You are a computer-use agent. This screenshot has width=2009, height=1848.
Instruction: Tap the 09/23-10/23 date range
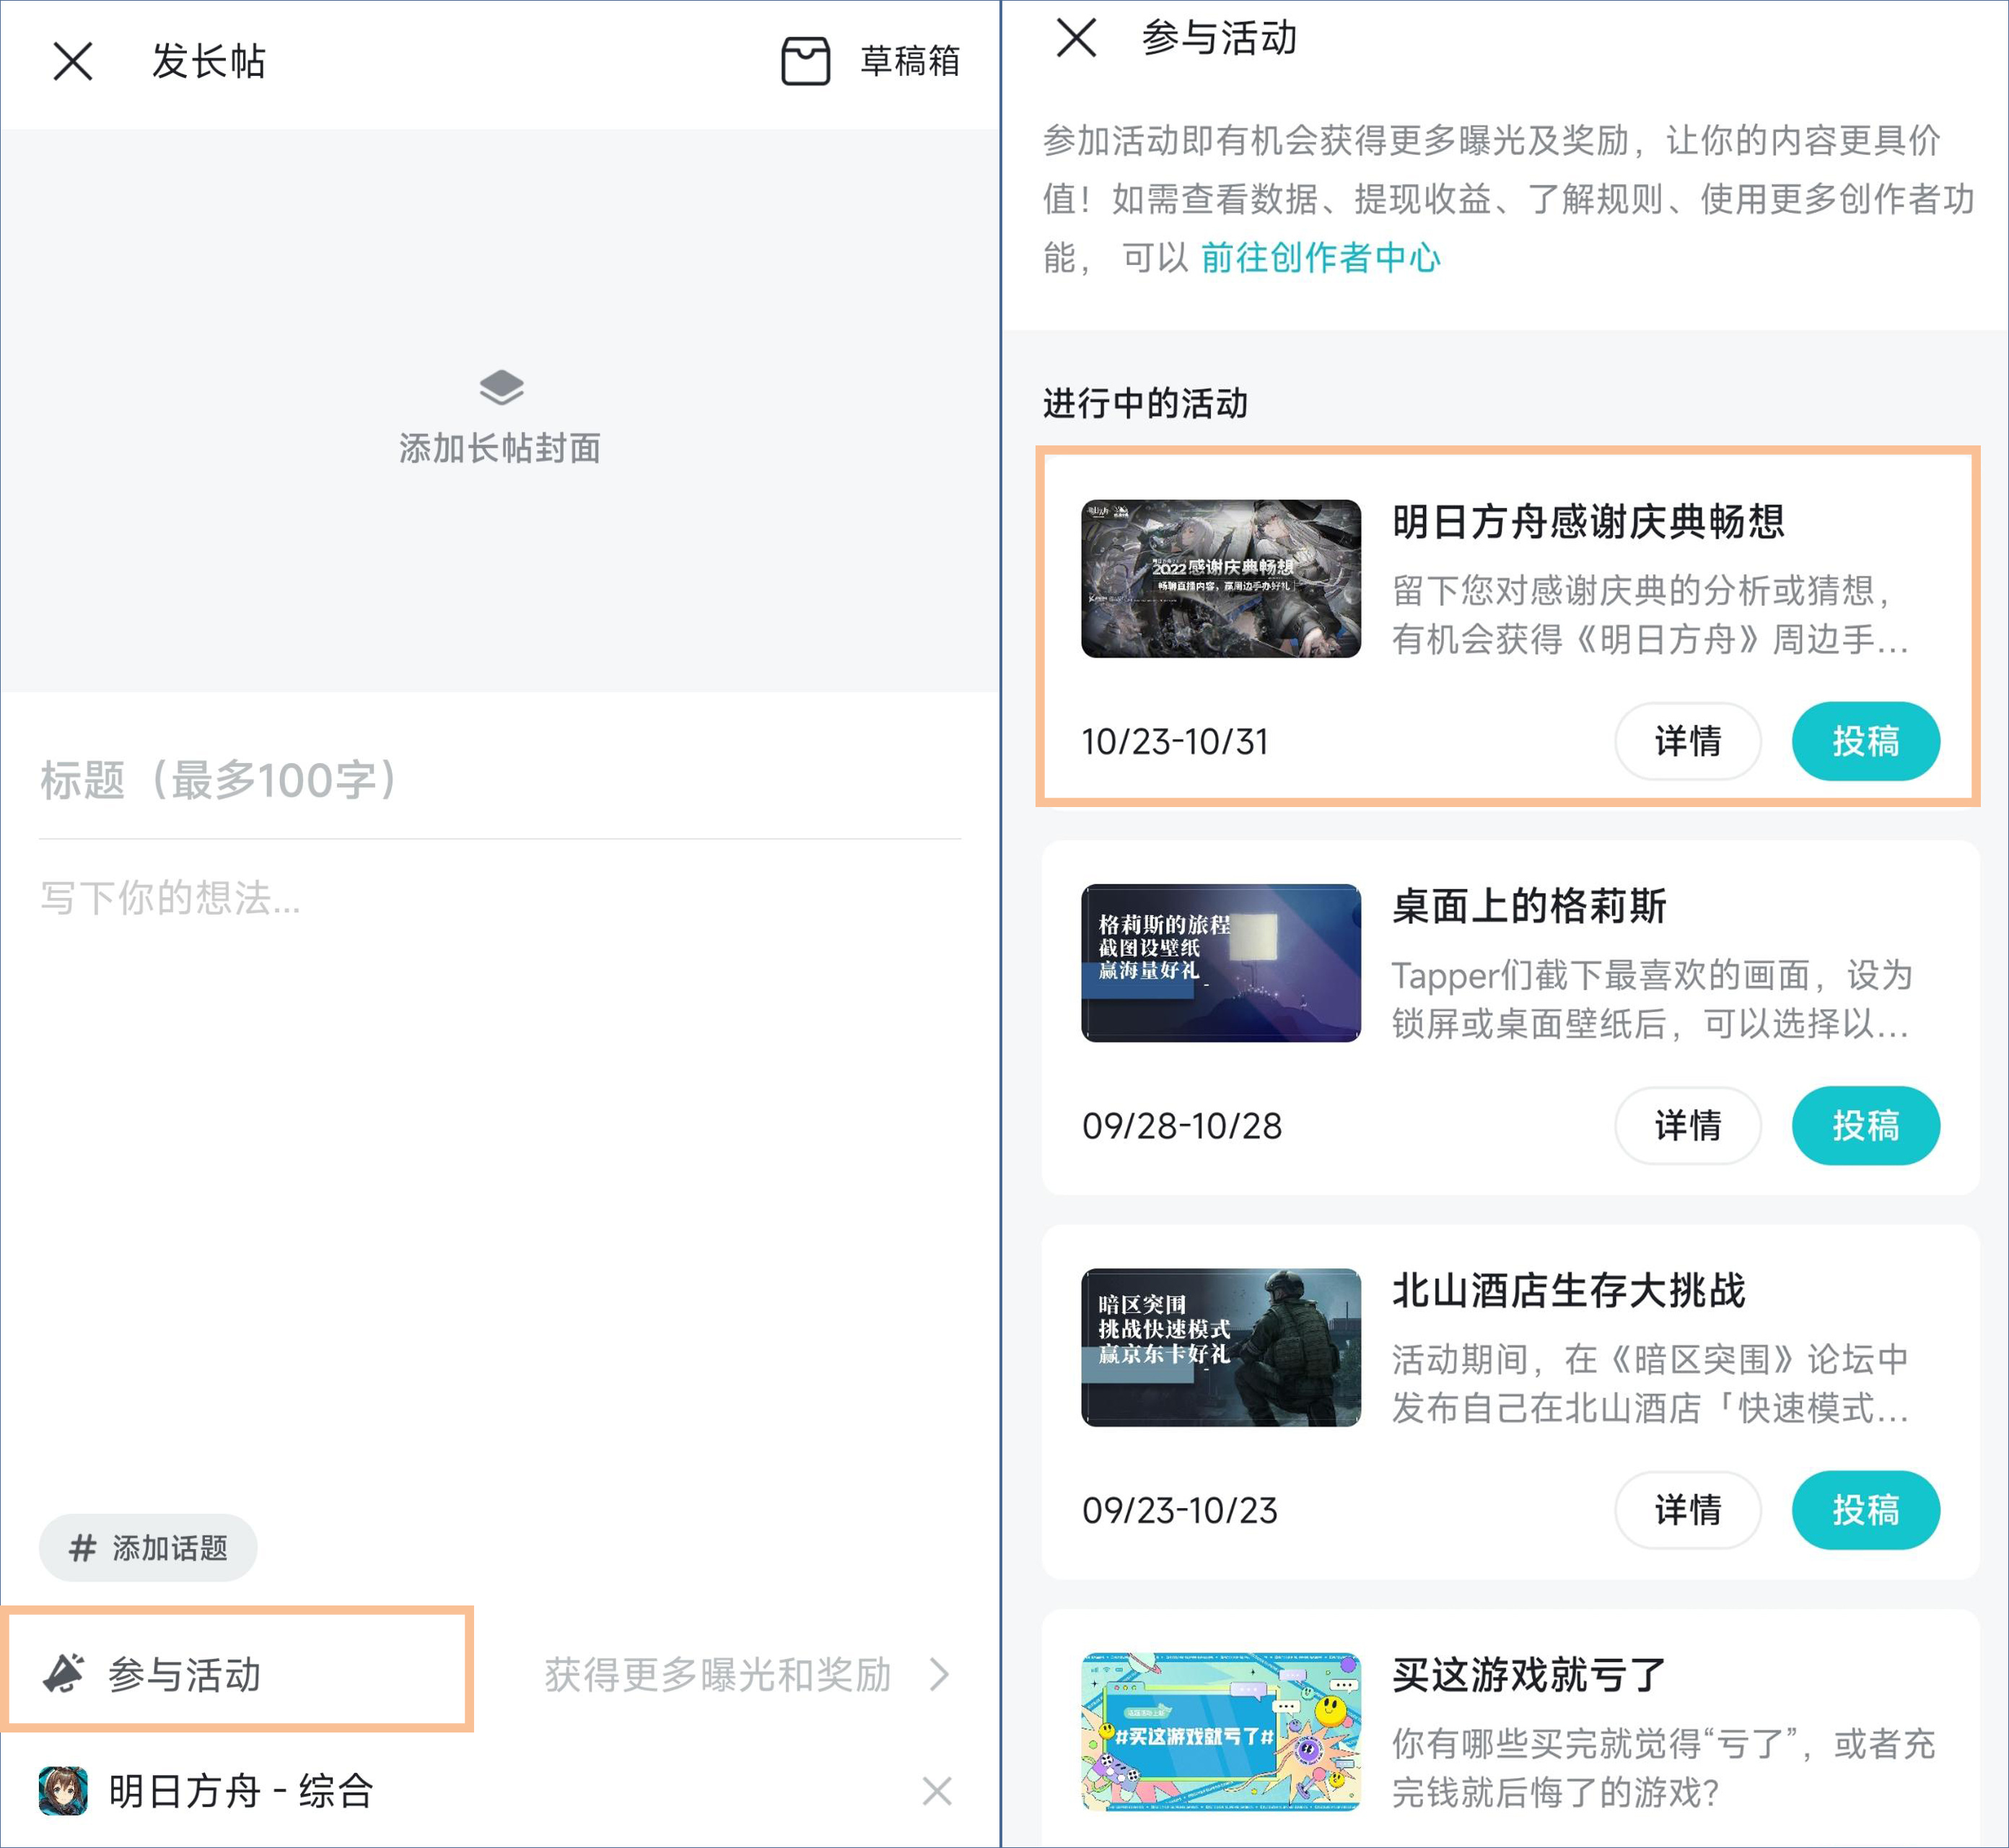(1179, 1510)
